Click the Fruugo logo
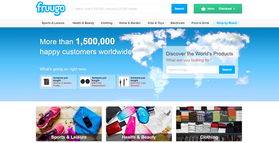The height and width of the screenshot is (143, 279). click(51, 8)
